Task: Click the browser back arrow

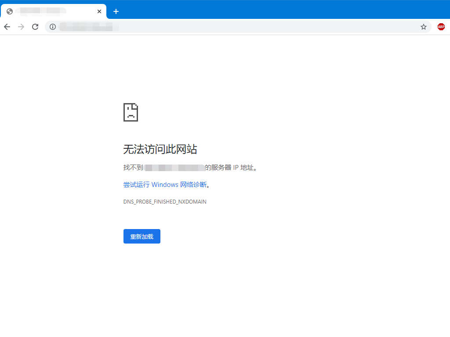Action: (x=7, y=27)
